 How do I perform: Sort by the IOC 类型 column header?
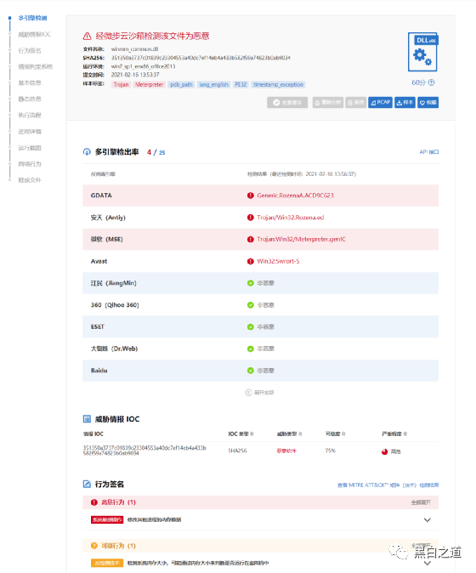pos(241,434)
